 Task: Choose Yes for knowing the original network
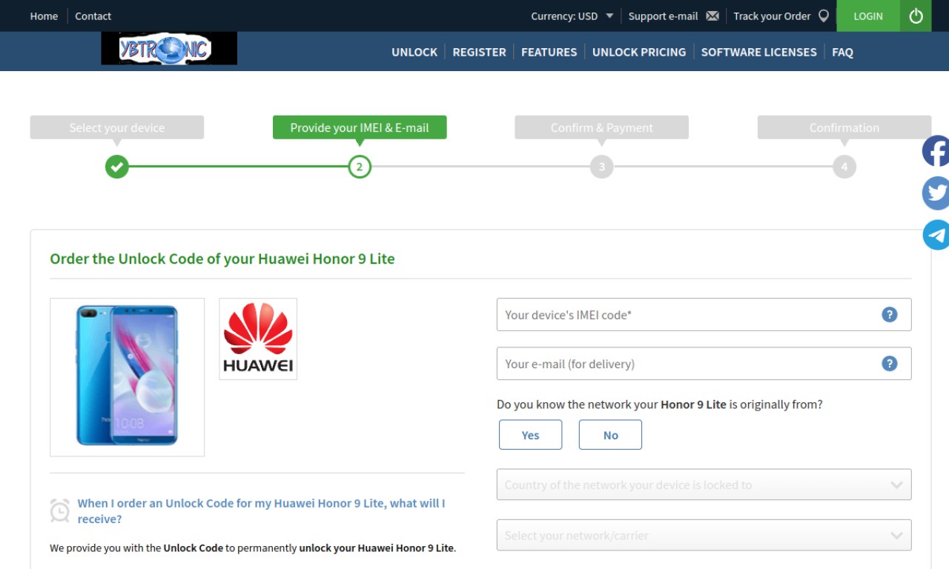tap(530, 435)
